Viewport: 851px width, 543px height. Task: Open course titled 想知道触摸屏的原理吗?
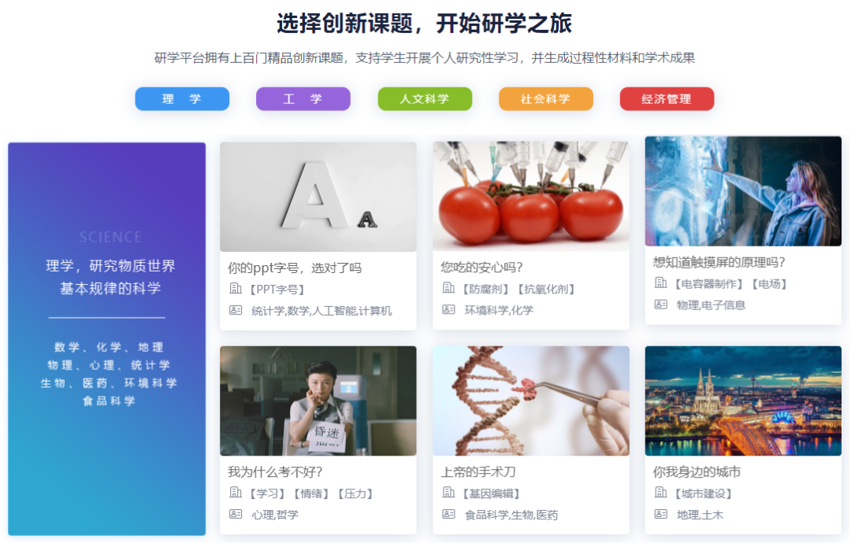pos(719,262)
